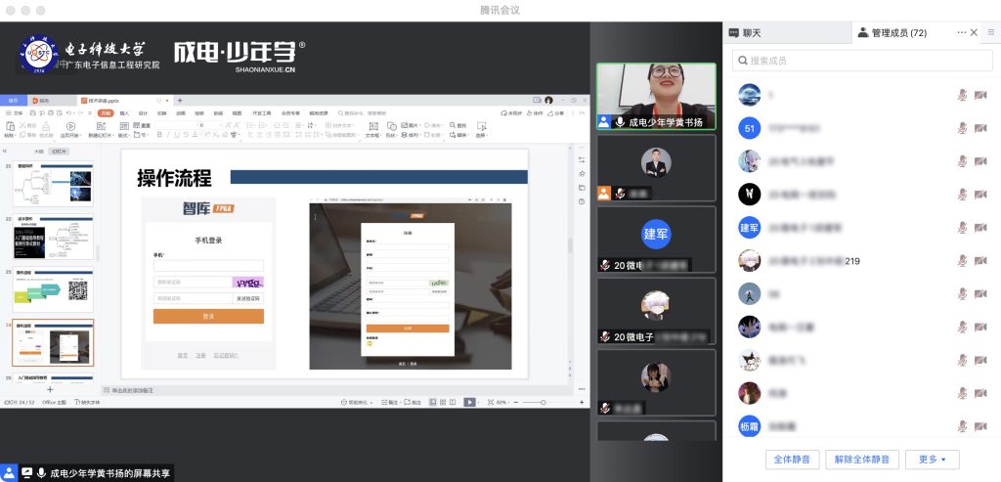
Task: Toggle camera for member 建军 in list
Action: click(x=980, y=229)
